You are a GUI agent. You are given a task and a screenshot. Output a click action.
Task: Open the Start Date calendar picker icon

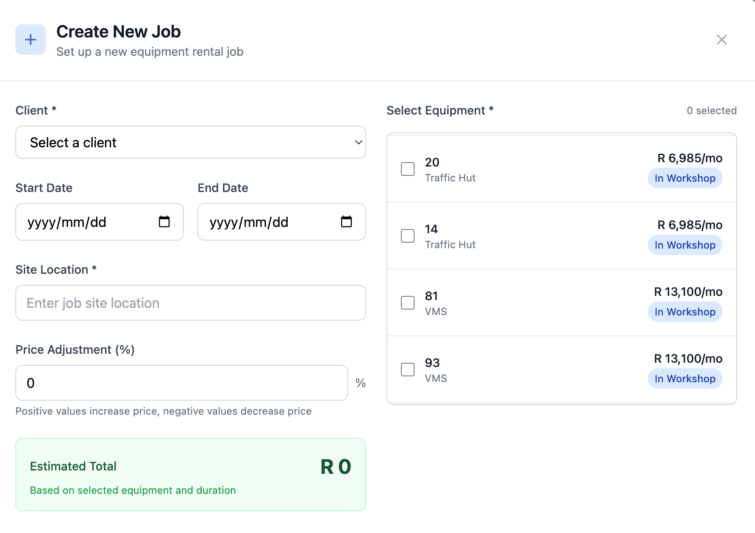pos(164,222)
